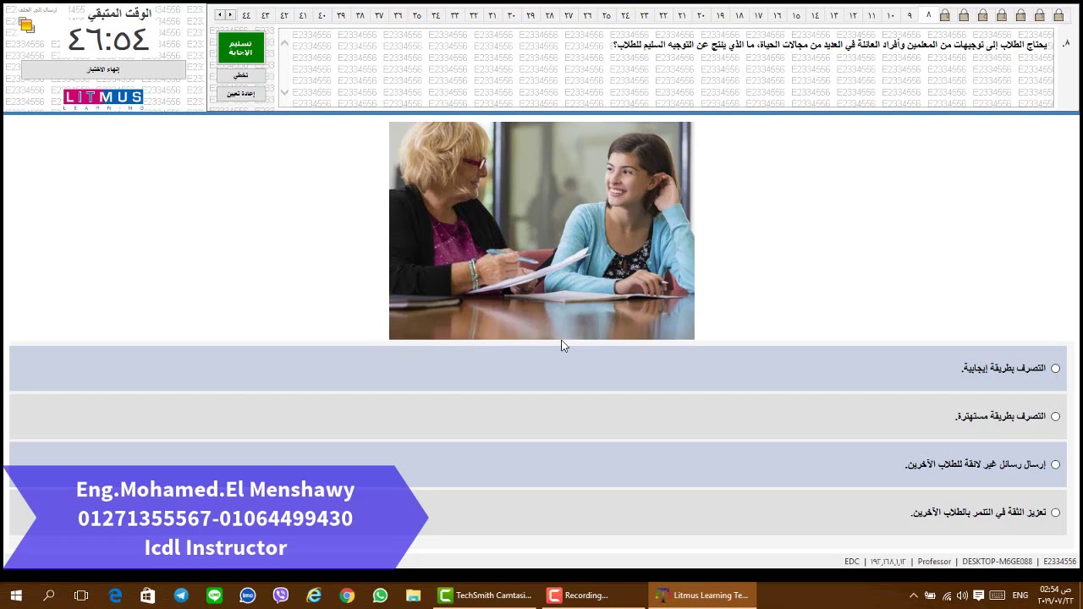Open imo messenger taskbar icon
Screen dimensions: 1083x609
(248, 595)
